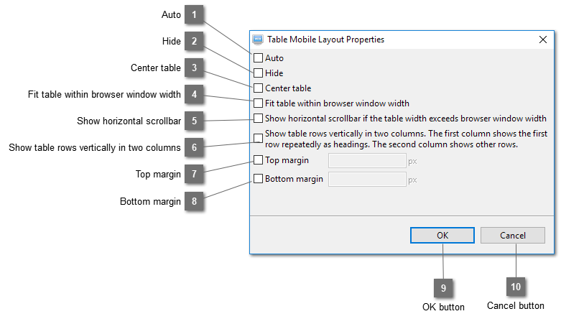Toggle Show horizontal scrollbar checkbox in dialog
Screen dimensions: 561x324
click(x=258, y=118)
